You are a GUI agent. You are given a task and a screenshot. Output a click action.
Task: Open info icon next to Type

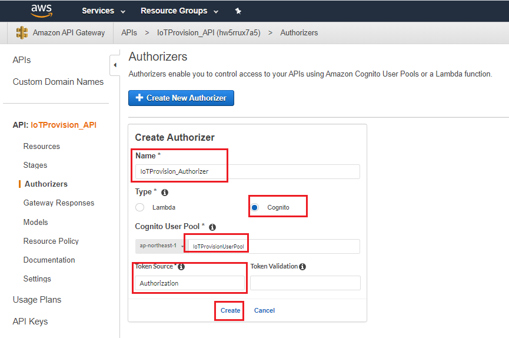pos(165,193)
